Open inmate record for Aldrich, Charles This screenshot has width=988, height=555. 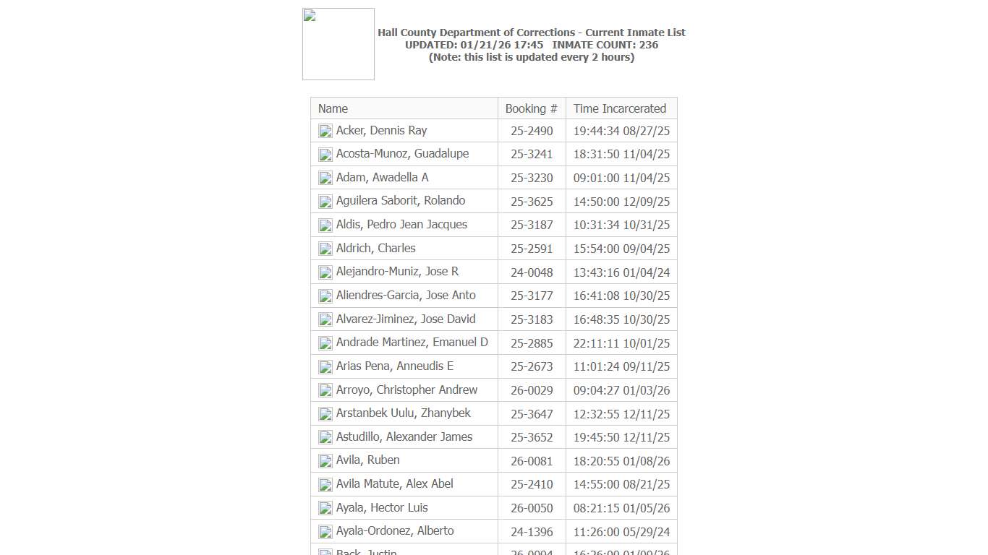pyautogui.click(x=375, y=248)
